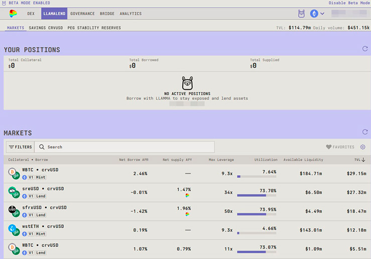This screenshot has height=259, width=371.
Task: Click Disable Beta Mode link
Action: tap(349, 3)
